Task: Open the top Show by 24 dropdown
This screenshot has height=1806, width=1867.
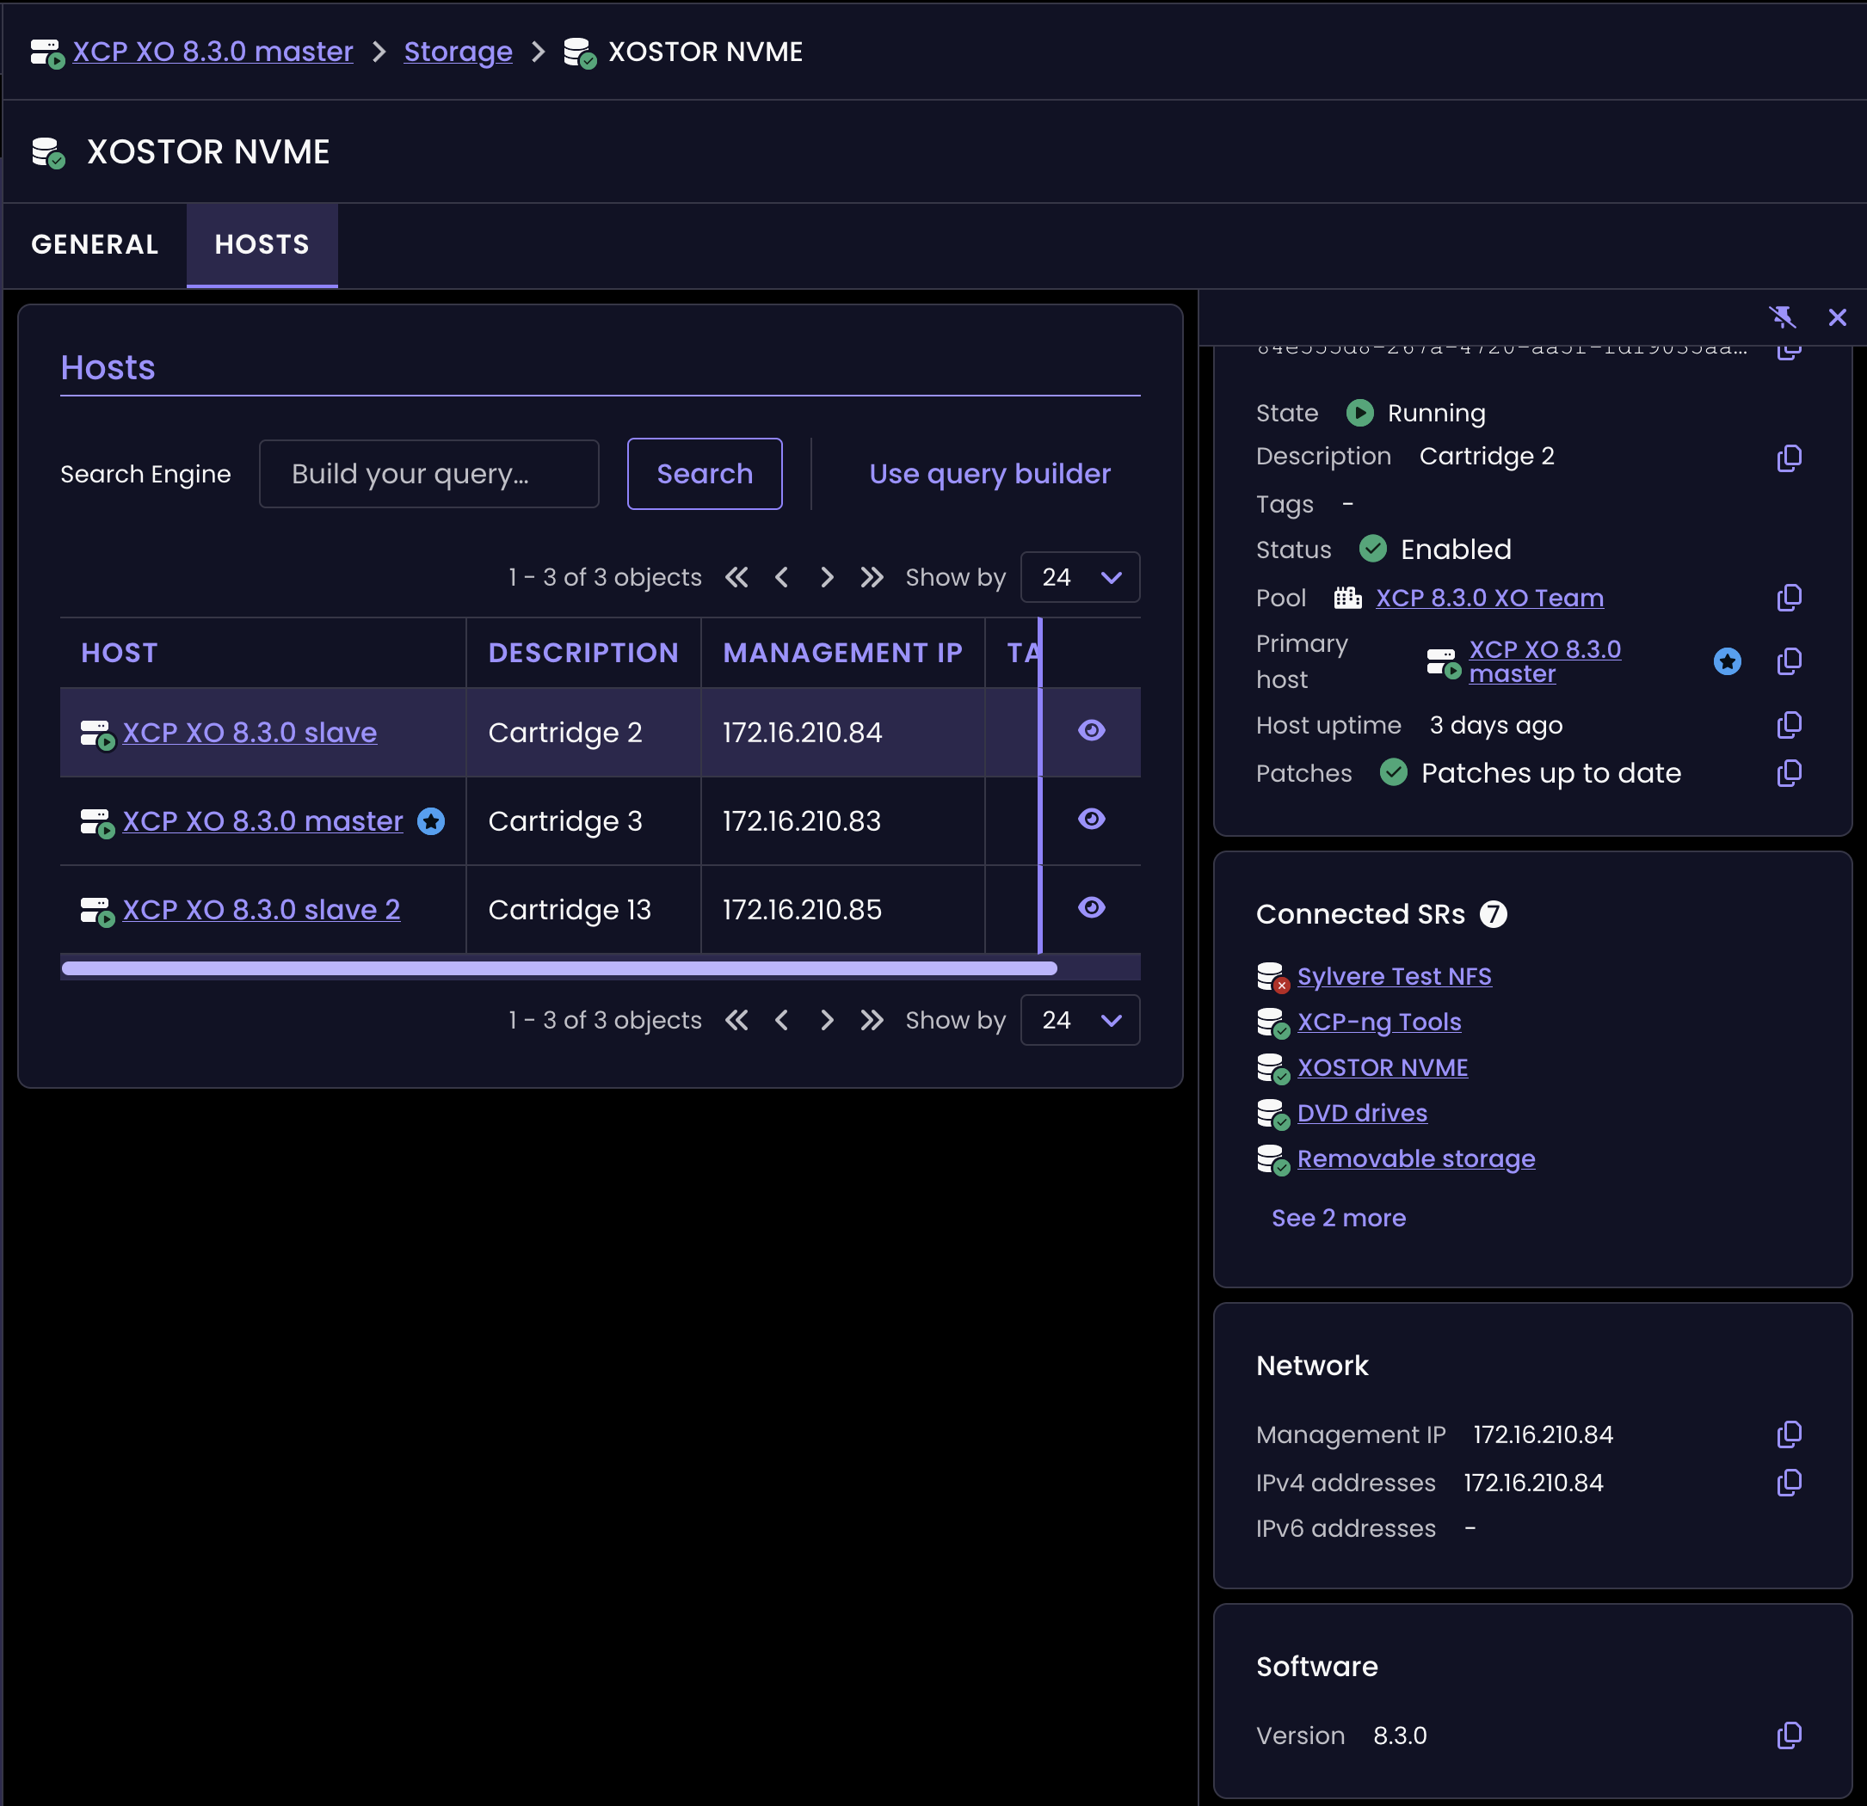Action: pyautogui.click(x=1081, y=577)
